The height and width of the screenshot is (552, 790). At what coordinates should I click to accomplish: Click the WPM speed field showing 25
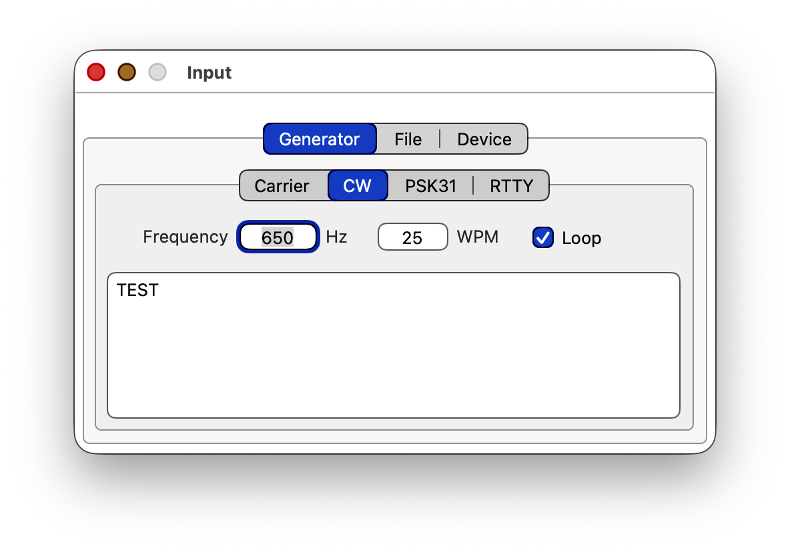pos(412,237)
